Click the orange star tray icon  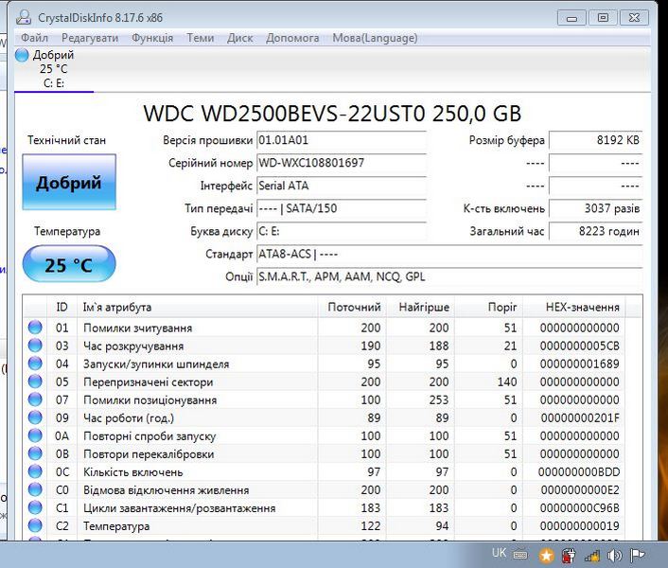click(547, 556)
